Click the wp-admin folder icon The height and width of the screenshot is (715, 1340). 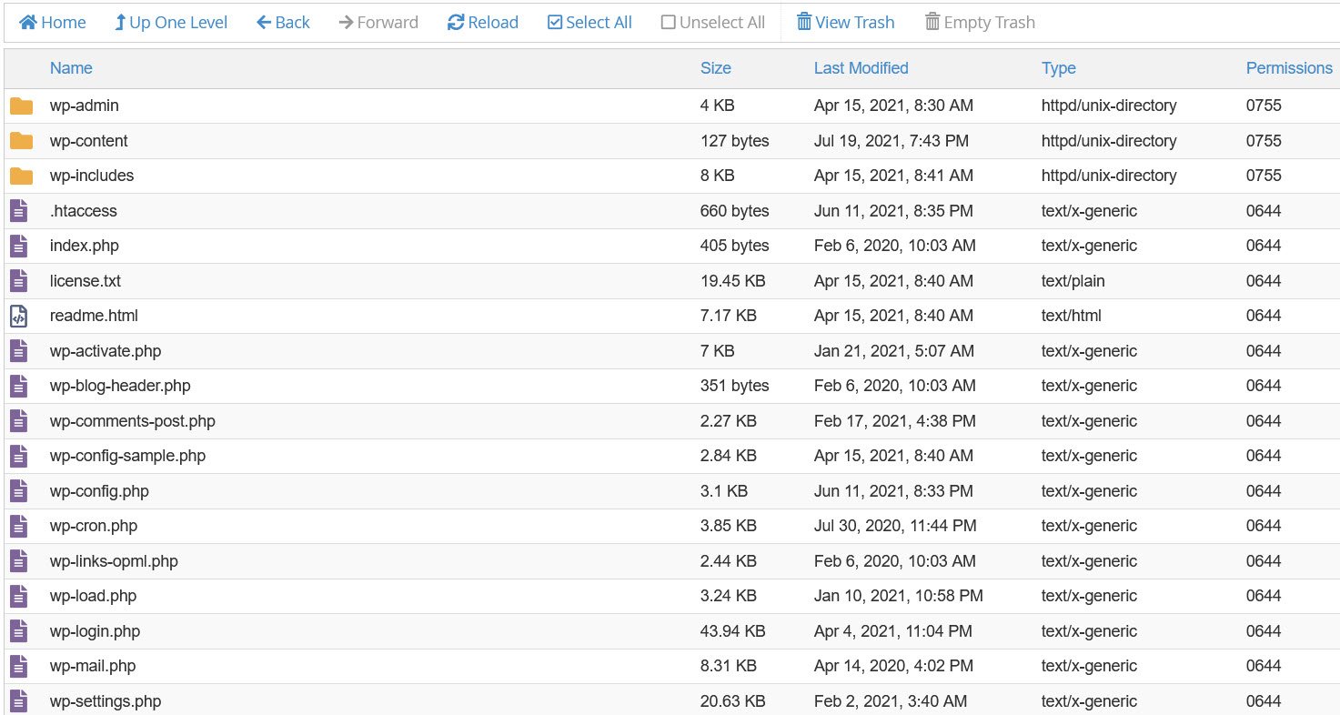(x=21, y=106)
